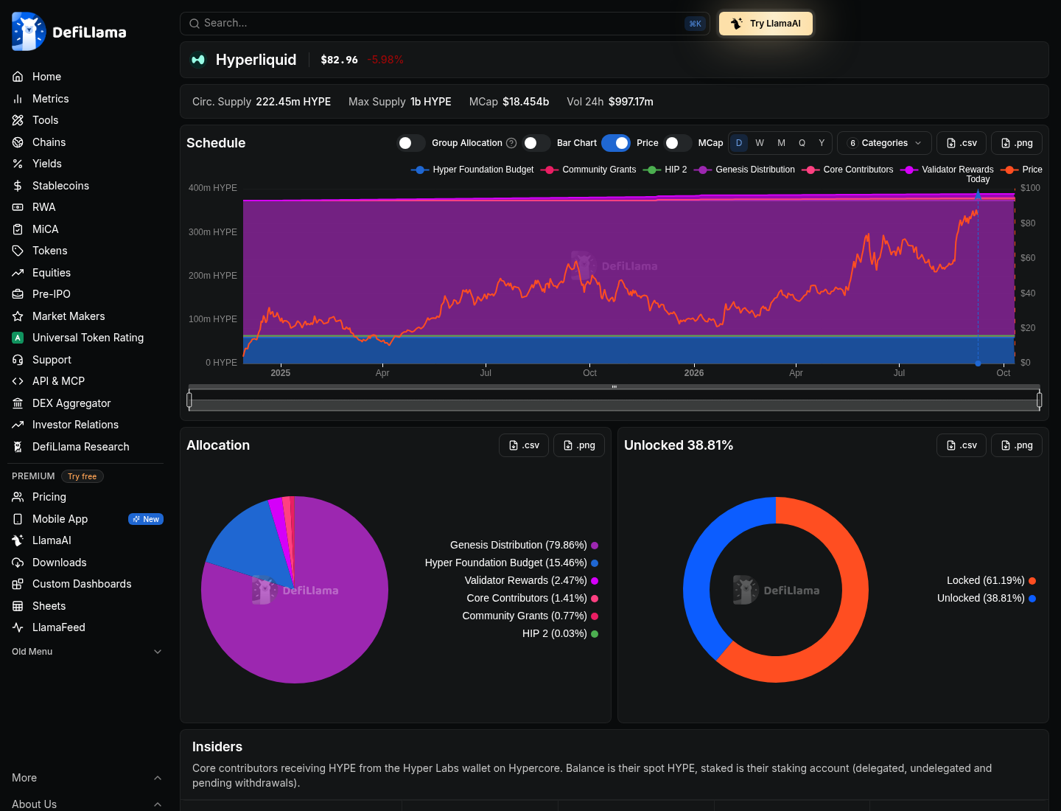Open Investor Relations via its chart icon
Viewport: 1061px width, 811px height.
coord(18,425)
